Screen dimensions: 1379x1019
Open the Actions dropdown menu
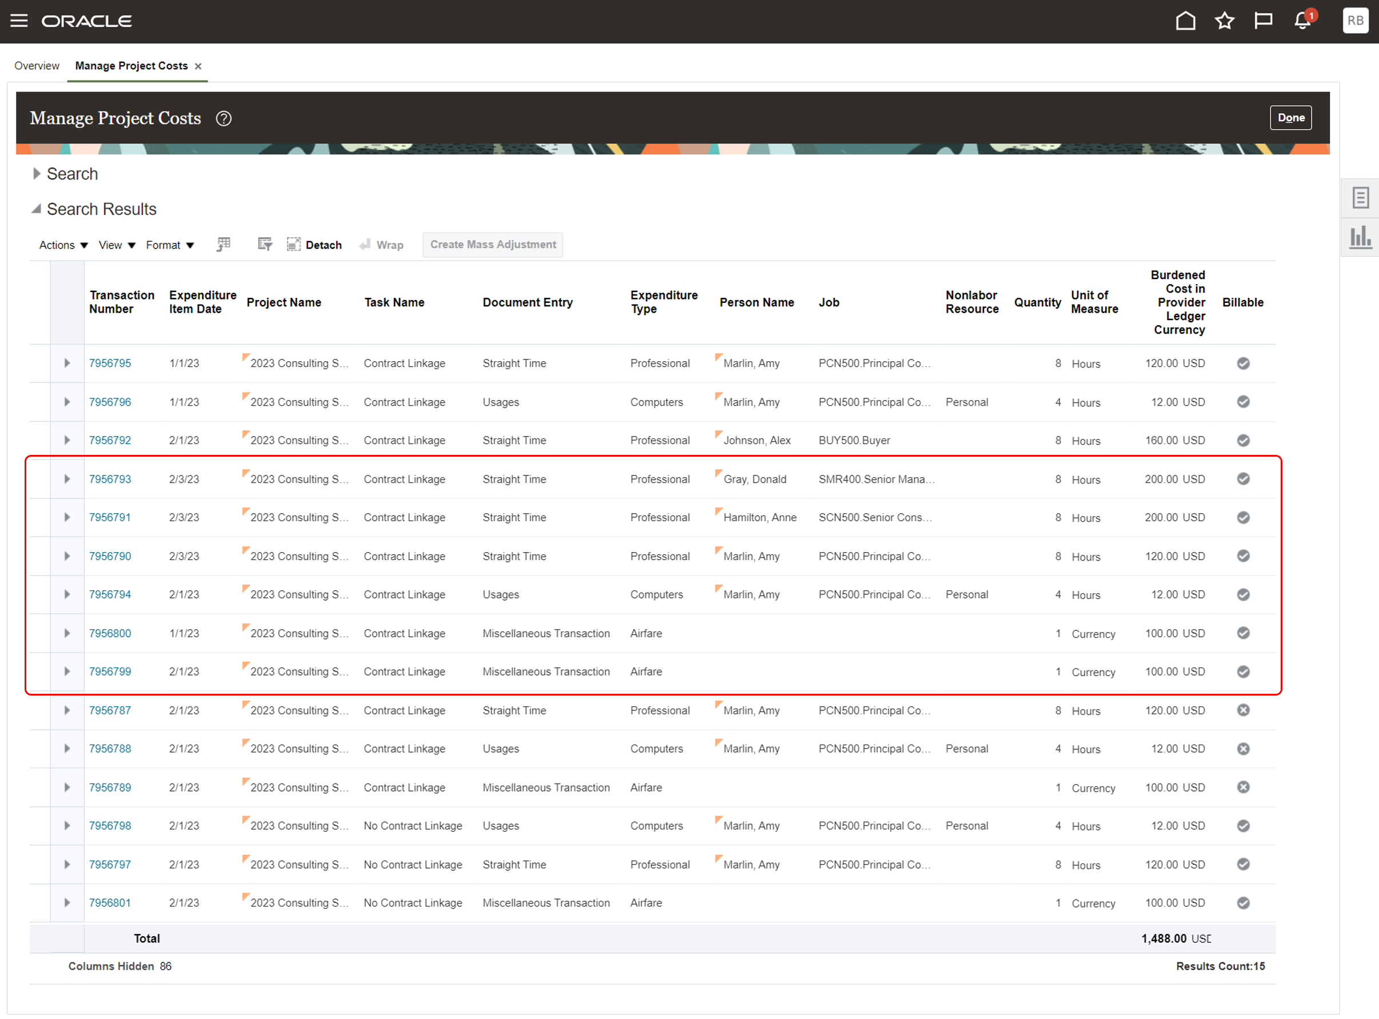pos(63,246)
